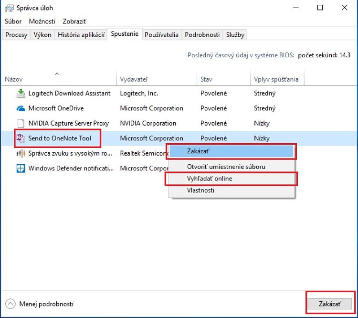Select the Microsoft OneDrive row name
358x318 pixels.
[x=56, y=108]
